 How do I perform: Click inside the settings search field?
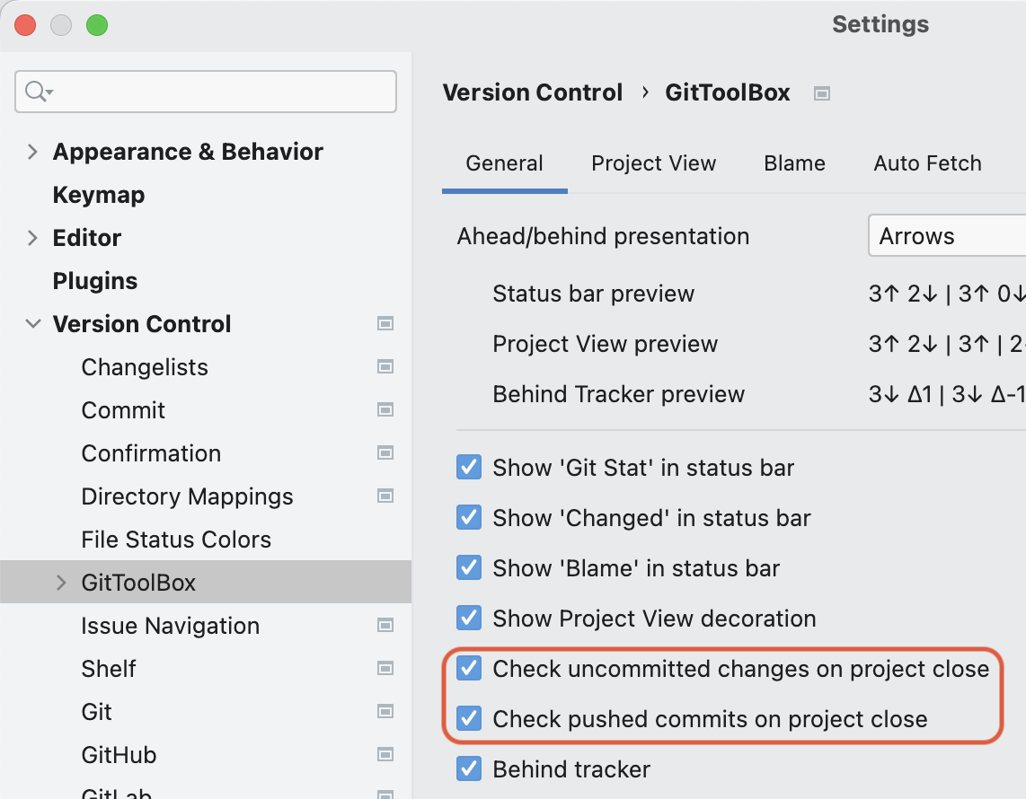[x=180, y=92]
